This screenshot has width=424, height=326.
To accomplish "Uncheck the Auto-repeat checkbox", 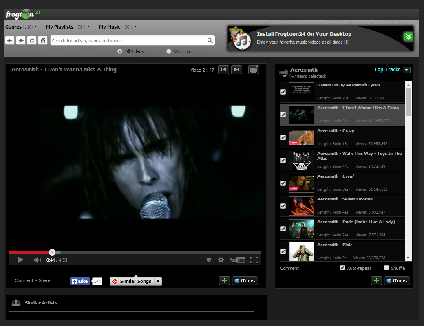I will coord(342,268).
